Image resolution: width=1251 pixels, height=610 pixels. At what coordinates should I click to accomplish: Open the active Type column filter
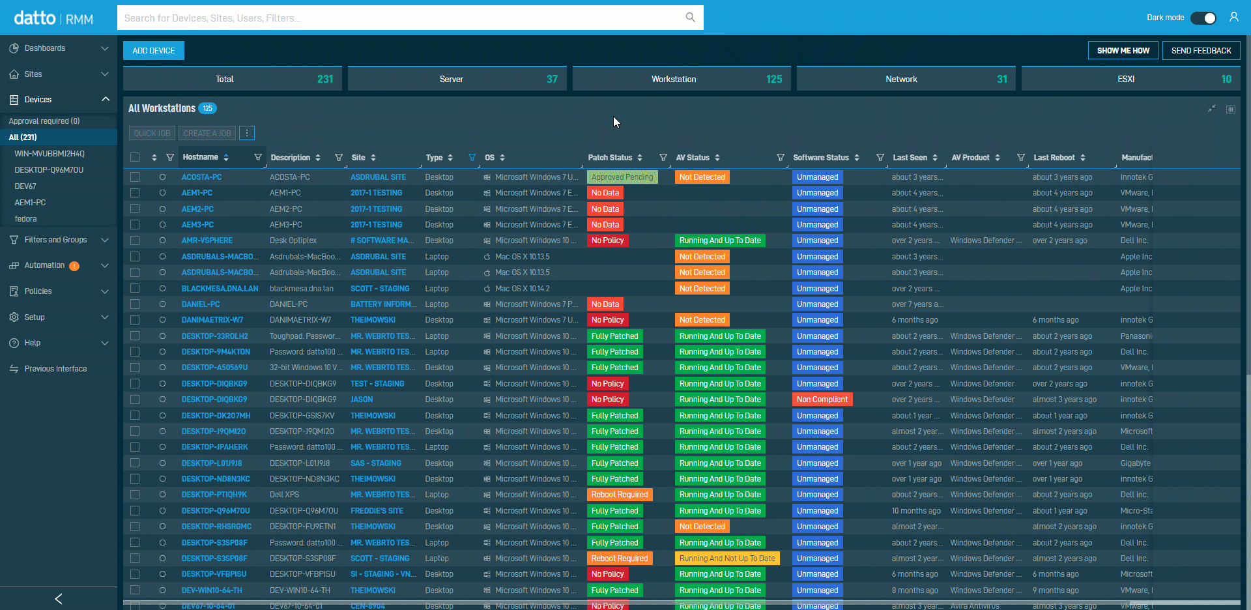472,158
